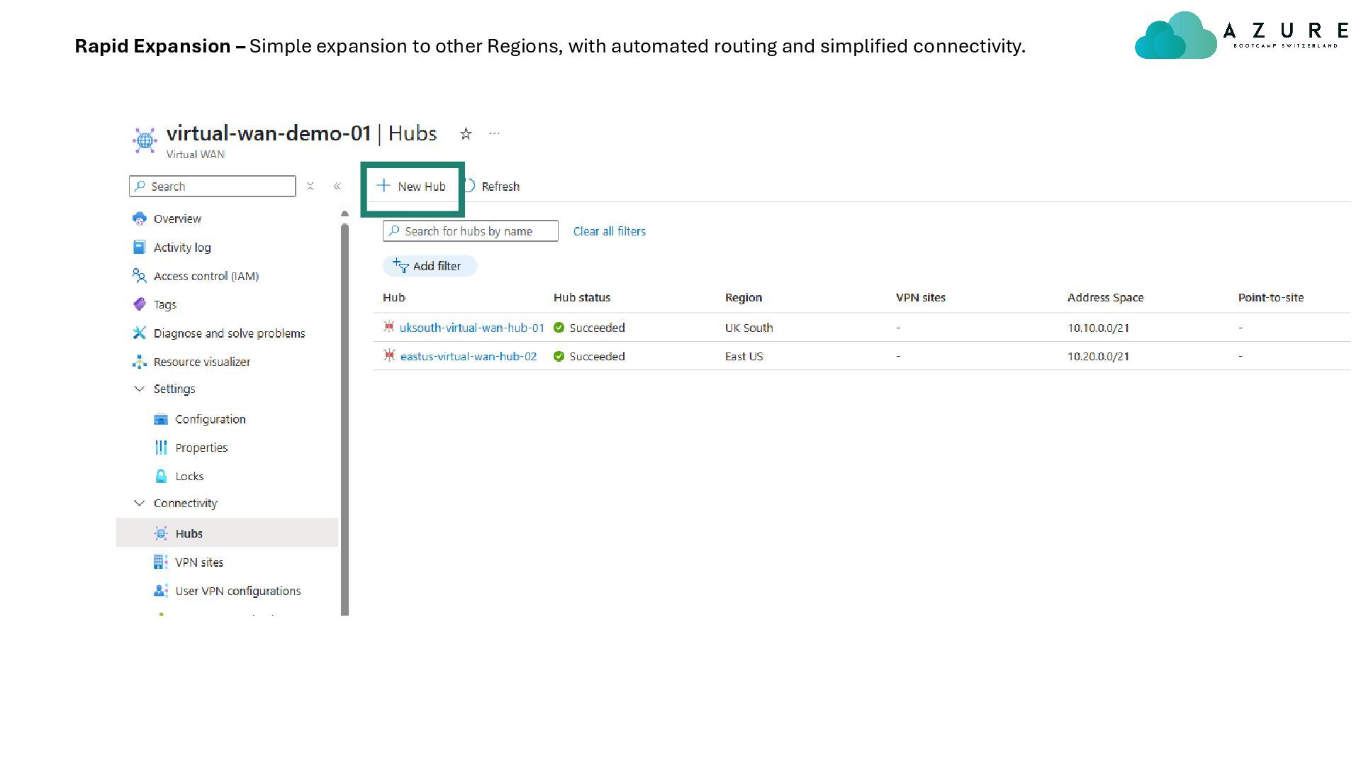Click the Search for hubs by name field
This screenshot has width=1361, height=766.
[471, 231]
